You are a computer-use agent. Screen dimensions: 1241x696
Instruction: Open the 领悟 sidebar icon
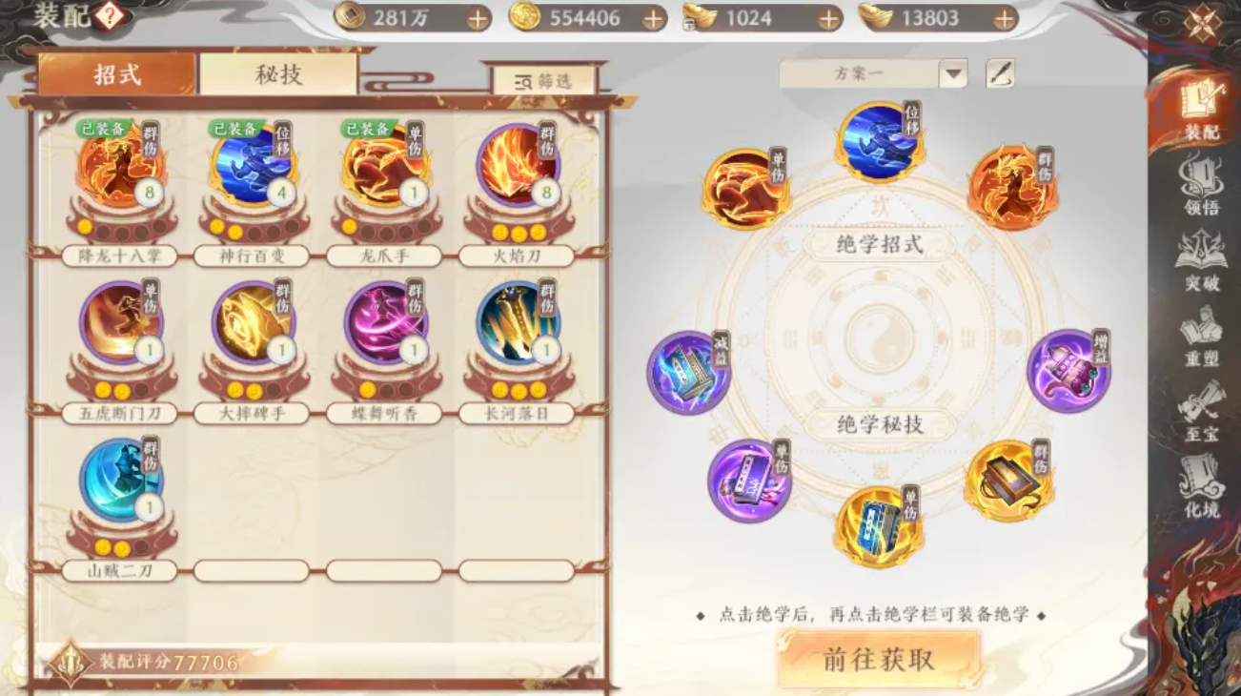click(1201, 185)
